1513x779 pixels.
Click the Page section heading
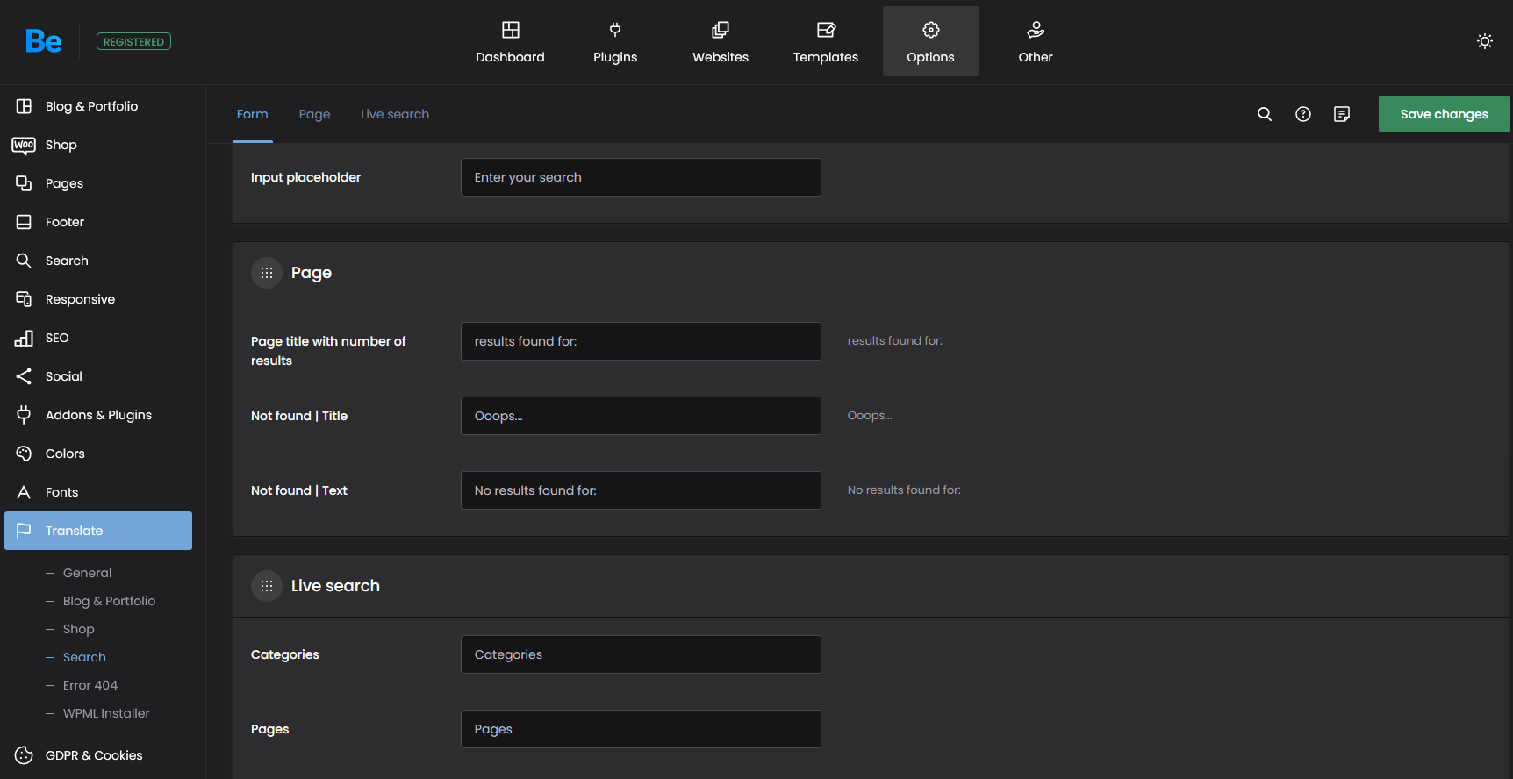(x=312, y=273)
